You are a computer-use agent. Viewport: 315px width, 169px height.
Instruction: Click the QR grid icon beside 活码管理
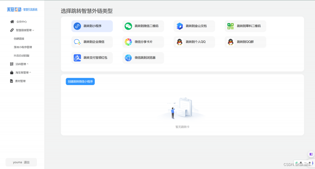[12, 64]
